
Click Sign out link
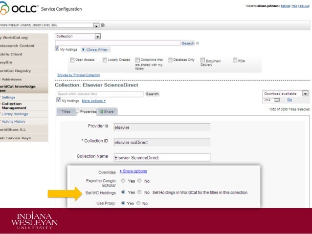tap(304, 6)
